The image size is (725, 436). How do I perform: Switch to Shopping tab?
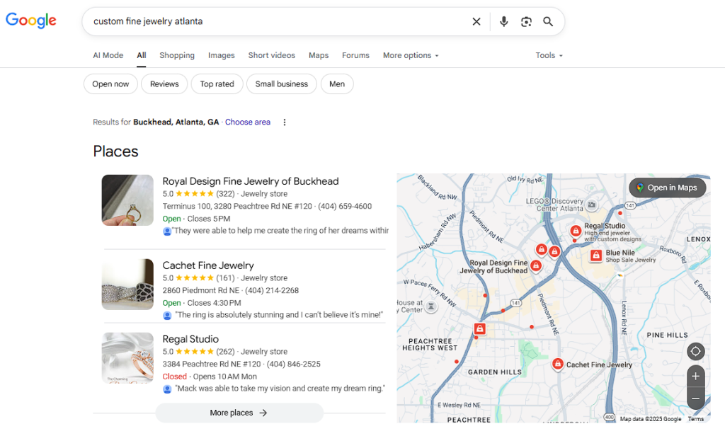177,55
